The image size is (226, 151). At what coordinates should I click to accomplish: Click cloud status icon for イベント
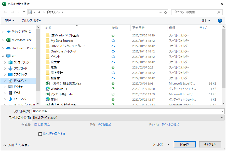(x=113, y=57)
